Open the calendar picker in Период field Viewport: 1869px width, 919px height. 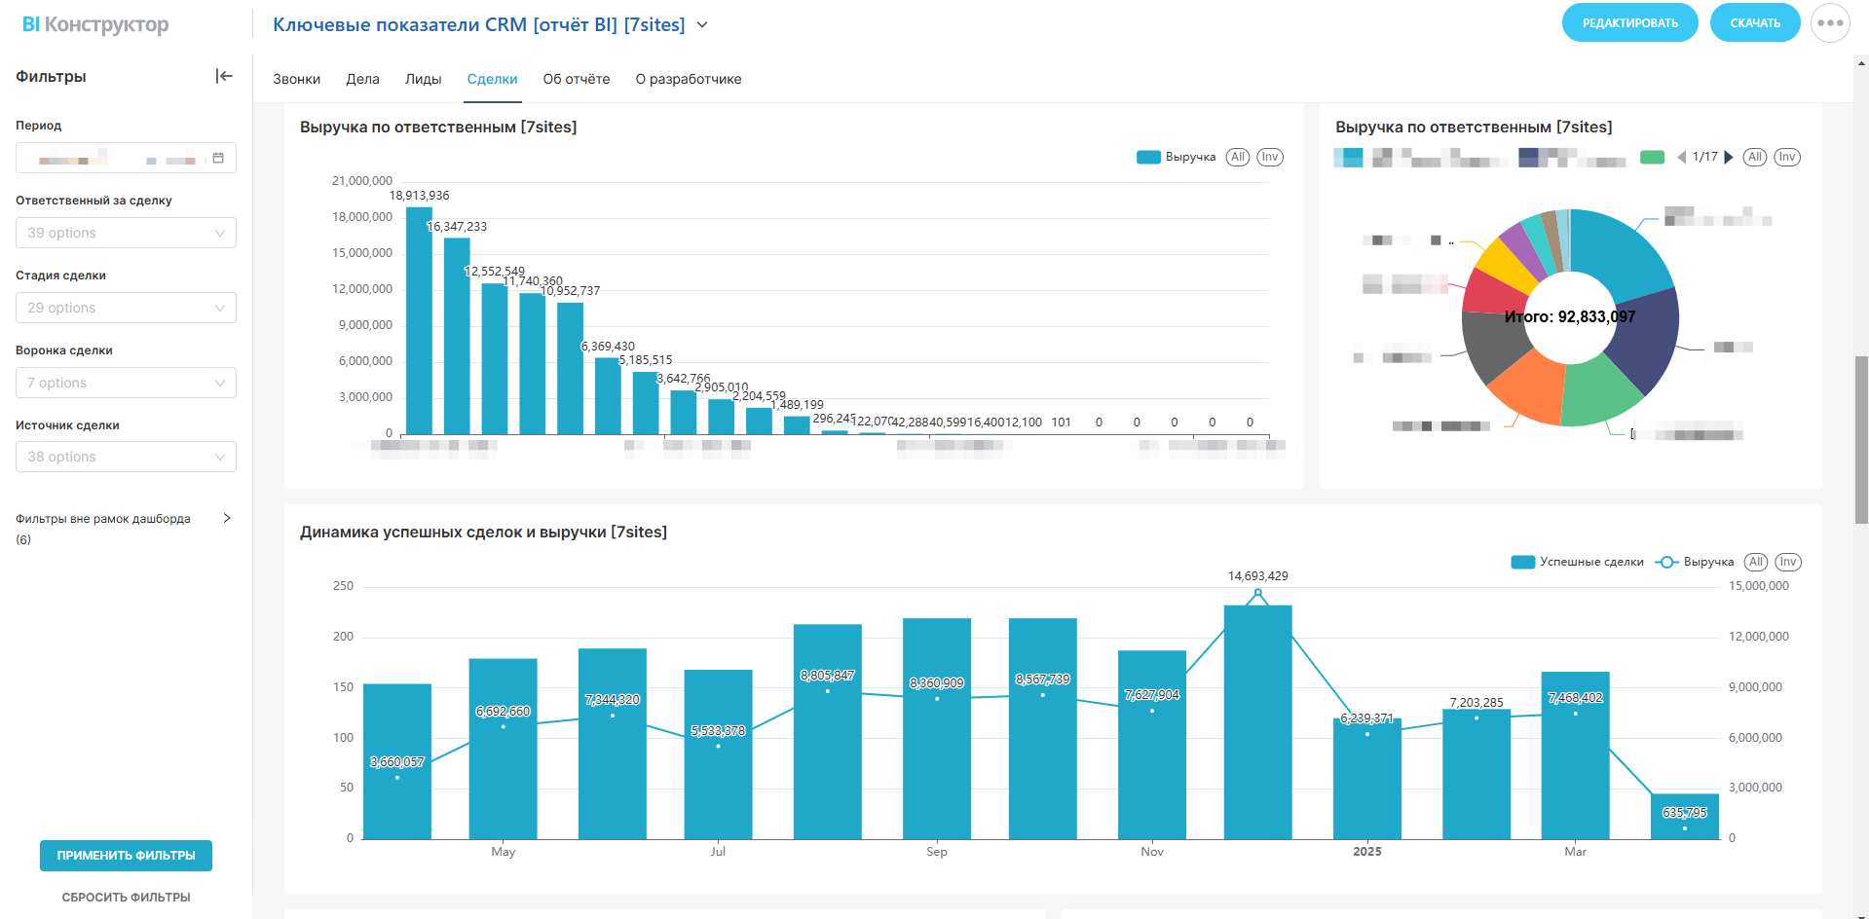coord(218,158)
